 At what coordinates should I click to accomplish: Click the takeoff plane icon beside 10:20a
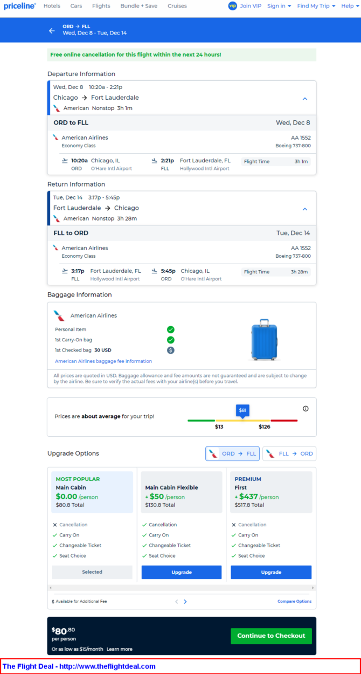65,160
